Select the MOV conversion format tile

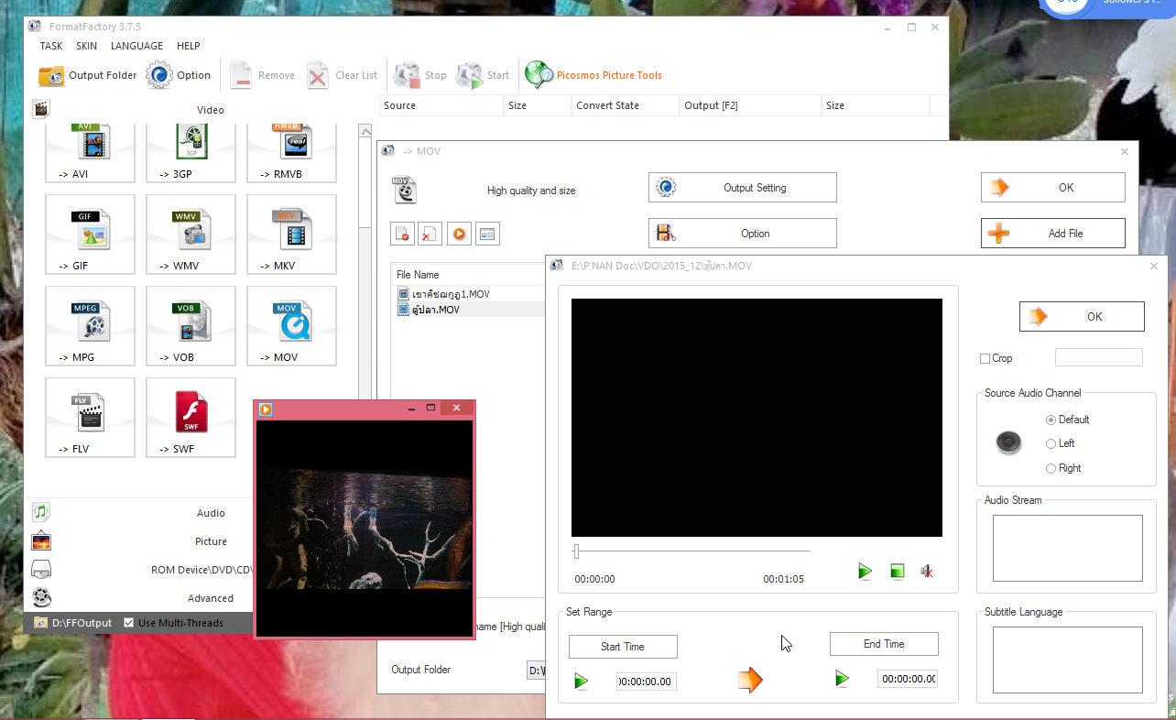pyautogui.click(x=291, y=326)
